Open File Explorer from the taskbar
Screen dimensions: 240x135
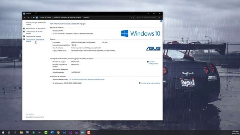coord(21,132)
